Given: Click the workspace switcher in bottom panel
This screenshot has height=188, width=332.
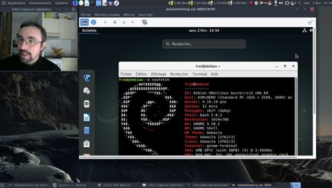Looking at the screenshot, I should (296, 185).
